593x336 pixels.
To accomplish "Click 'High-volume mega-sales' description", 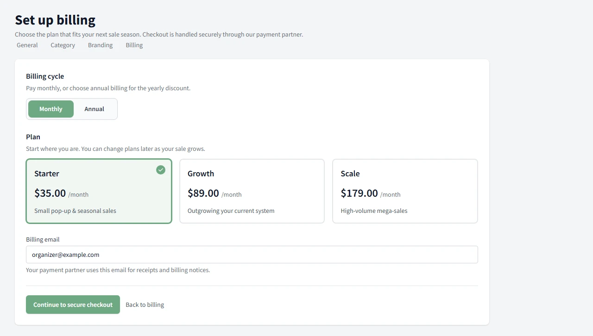I will pyautogui.click(x=374, y=211).
